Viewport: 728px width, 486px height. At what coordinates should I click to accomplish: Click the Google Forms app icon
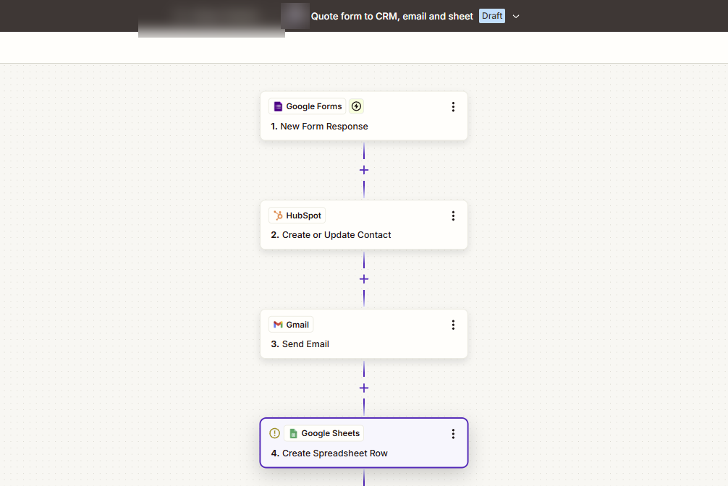pyautogui.click(x=278, y=106)
